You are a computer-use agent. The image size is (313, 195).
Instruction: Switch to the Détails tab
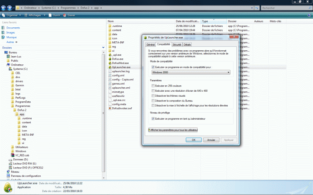pos(187,44)
